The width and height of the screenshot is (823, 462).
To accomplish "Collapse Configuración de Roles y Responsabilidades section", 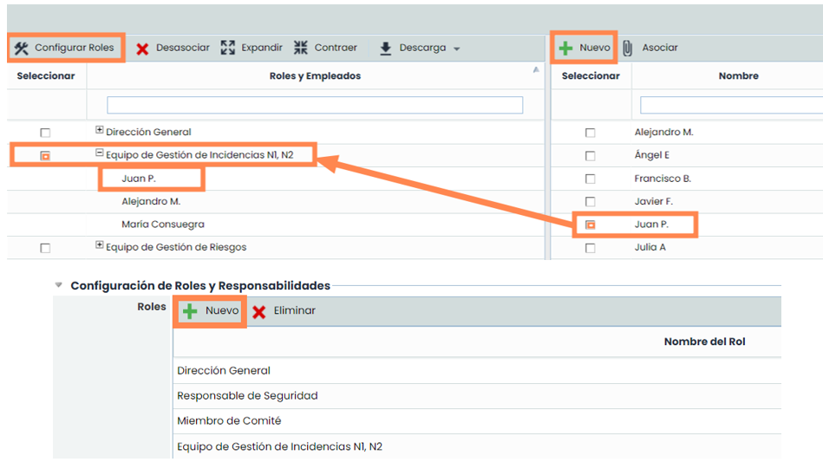I will tap(58, 284).
